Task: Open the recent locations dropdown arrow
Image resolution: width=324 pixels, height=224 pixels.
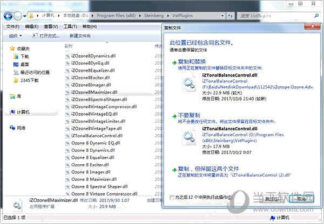Action: (25, 16)
